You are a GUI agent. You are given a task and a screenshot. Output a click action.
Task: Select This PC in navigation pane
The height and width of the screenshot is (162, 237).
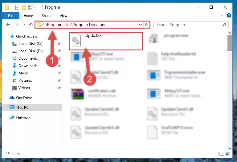(x=22, y=108)
